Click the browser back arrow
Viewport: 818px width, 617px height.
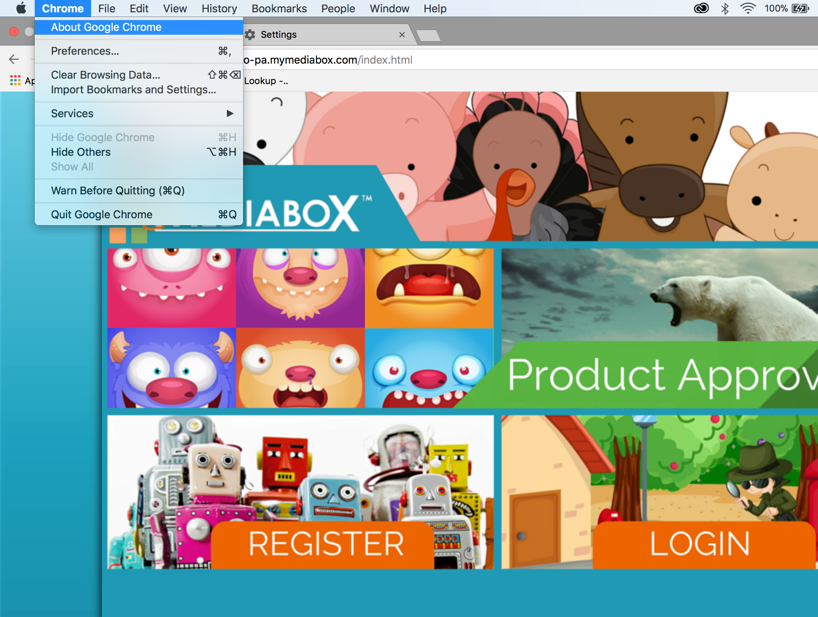[x=14, y=59]
